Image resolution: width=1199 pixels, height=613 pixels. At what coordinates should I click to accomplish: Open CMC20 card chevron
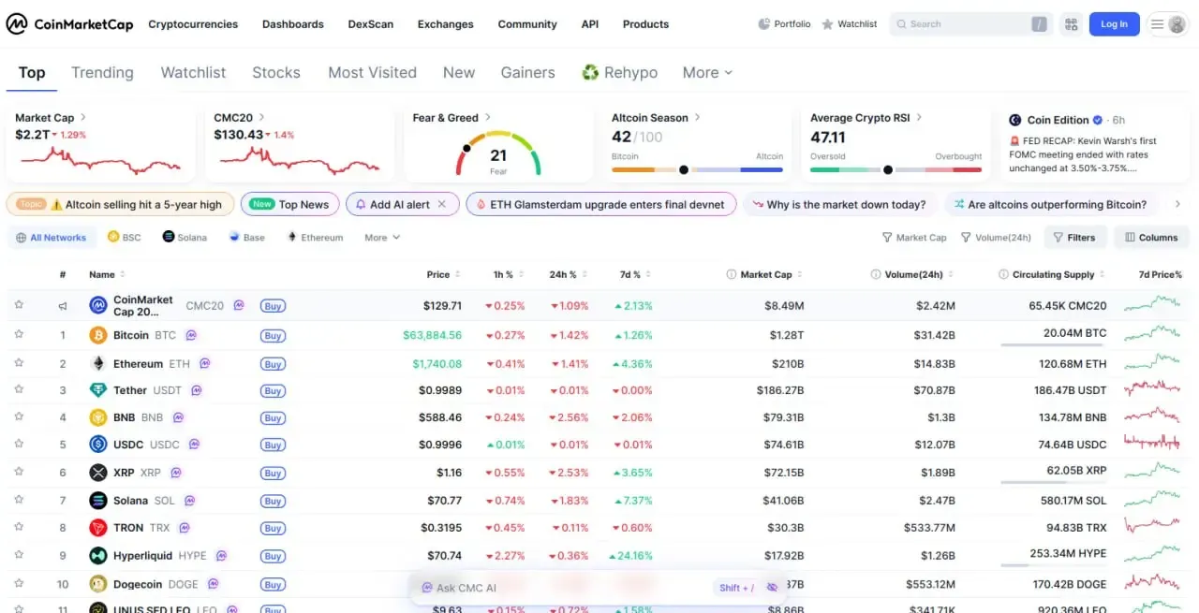point(261,118)
